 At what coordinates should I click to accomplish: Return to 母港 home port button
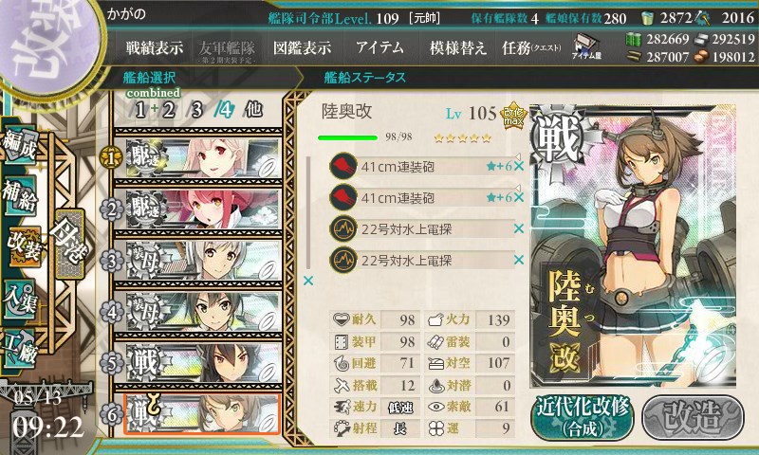coord(69,243)
